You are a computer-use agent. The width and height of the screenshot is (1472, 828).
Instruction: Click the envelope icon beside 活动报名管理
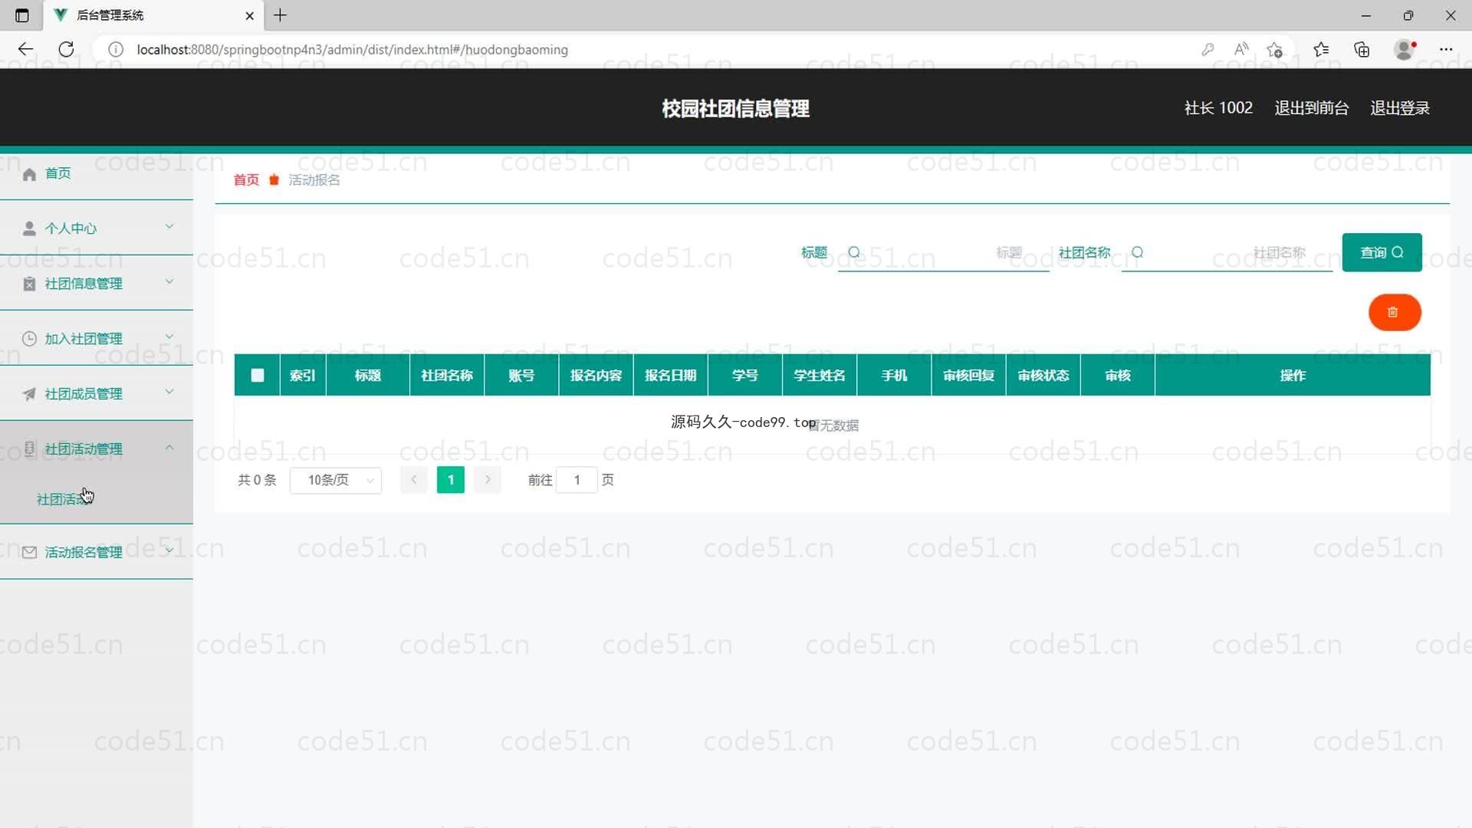(29, 553)
